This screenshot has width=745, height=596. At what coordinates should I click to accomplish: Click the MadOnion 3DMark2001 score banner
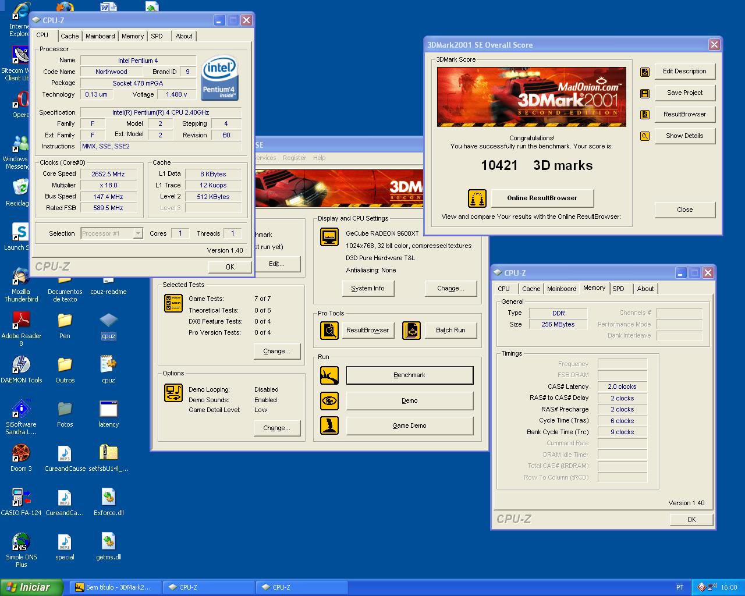531,97
